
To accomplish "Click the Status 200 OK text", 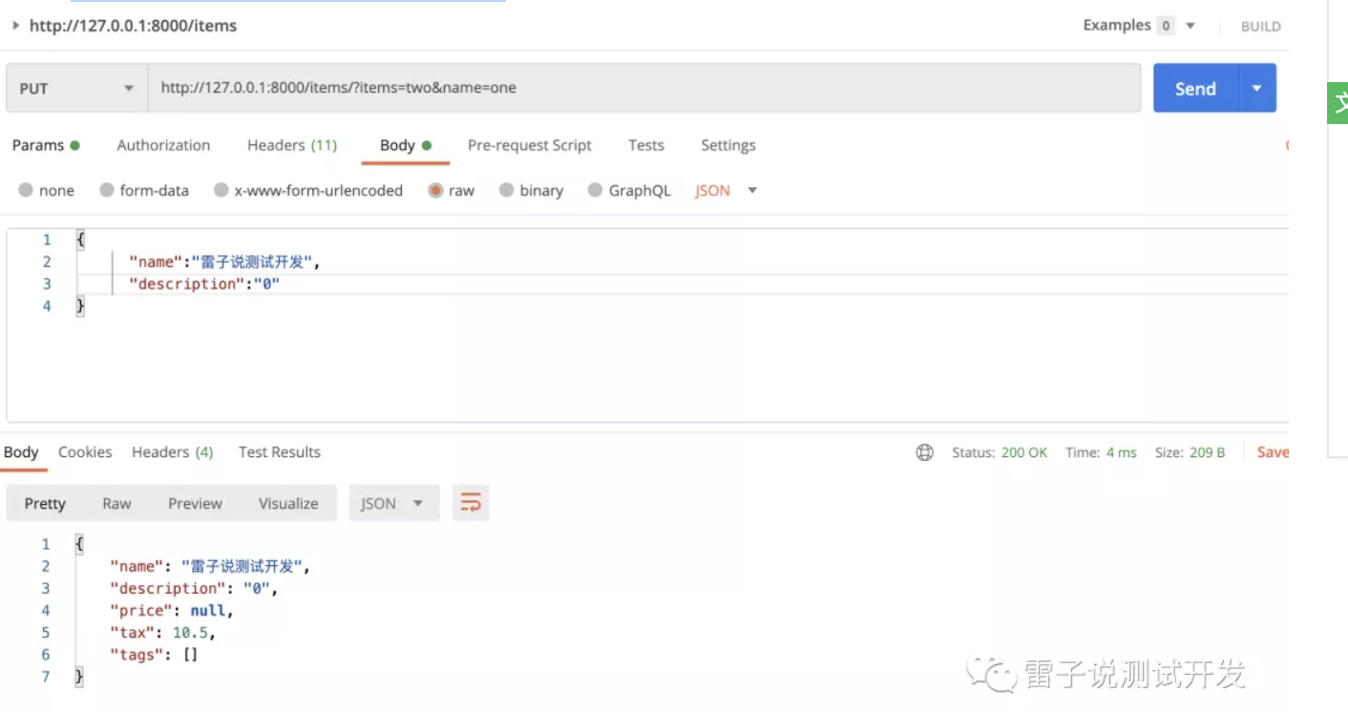I will click(1000, 452).
